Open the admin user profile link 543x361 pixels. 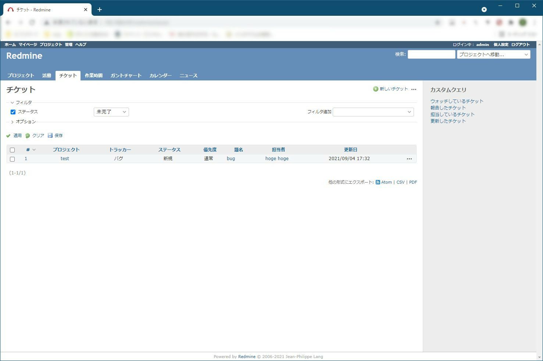pos(483,44)
